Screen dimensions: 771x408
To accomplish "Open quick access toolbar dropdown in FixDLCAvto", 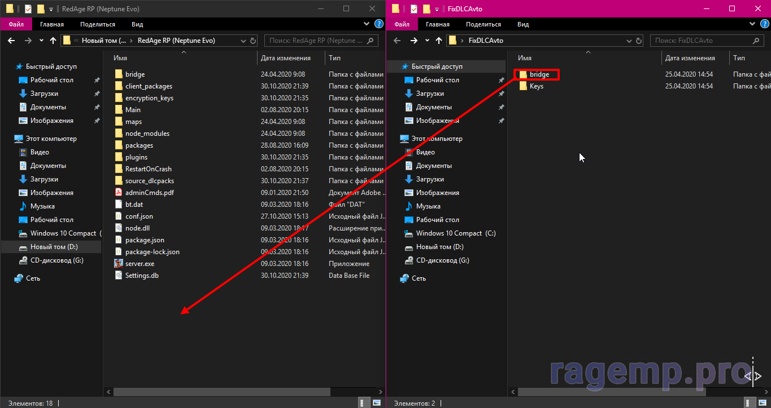I will click(437, 9).
